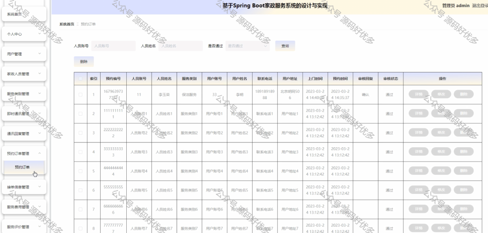Click the 上门时间 column header

pyautogui.click(x=315, y=79)
